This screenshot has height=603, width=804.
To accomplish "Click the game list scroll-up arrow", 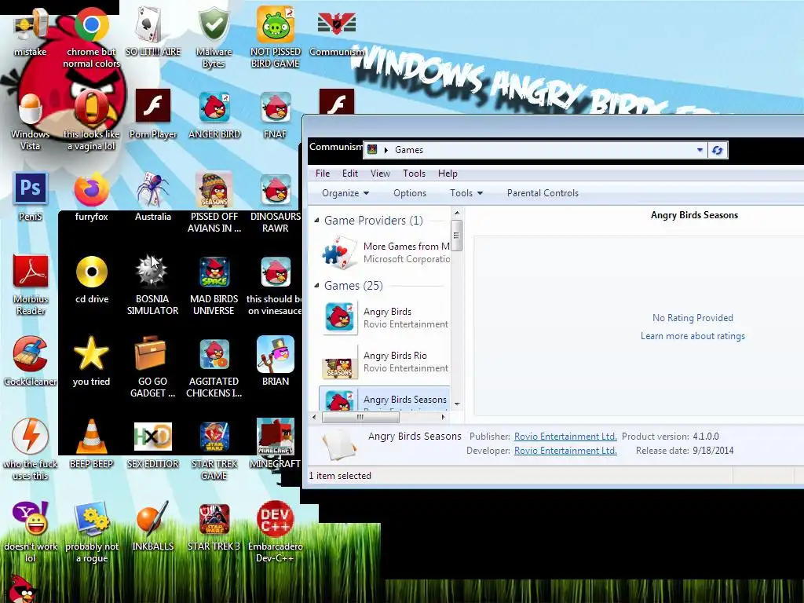I will click(x=456, y=212).
